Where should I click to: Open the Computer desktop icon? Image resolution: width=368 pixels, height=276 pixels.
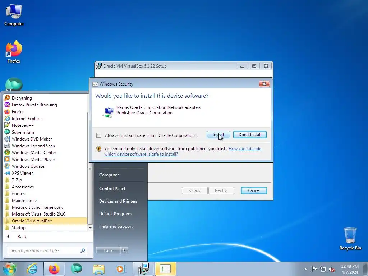pos(14,15)
